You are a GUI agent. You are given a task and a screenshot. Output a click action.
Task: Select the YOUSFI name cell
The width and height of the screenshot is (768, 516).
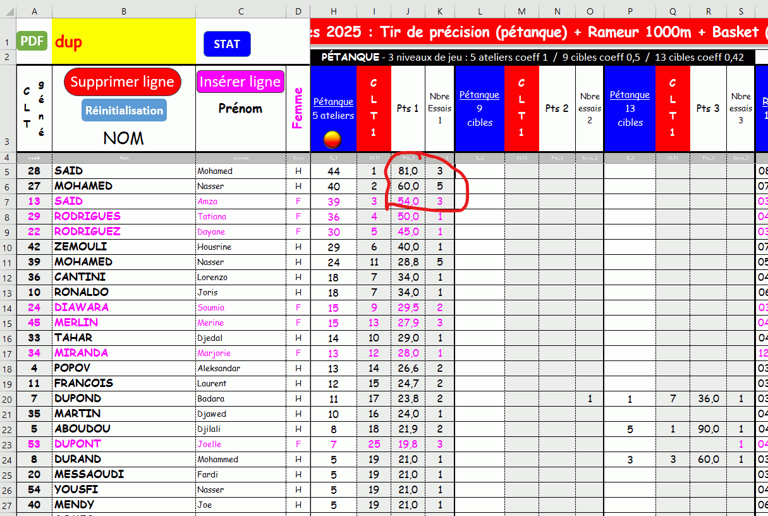(124, 489)
